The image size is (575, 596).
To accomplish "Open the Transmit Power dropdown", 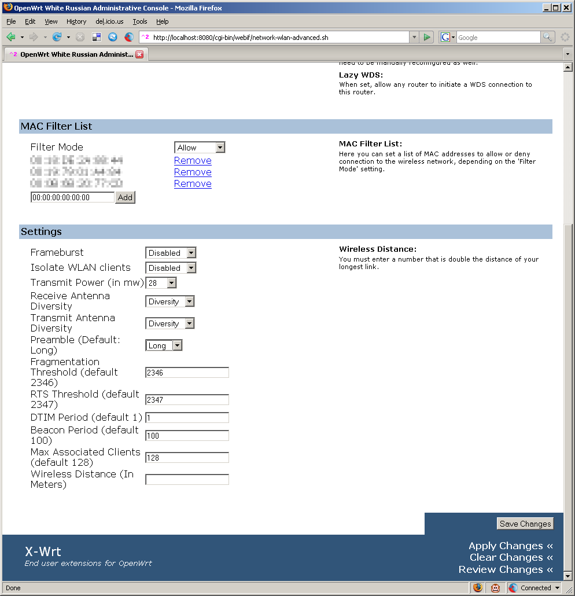I will click(x=161, y=283).
